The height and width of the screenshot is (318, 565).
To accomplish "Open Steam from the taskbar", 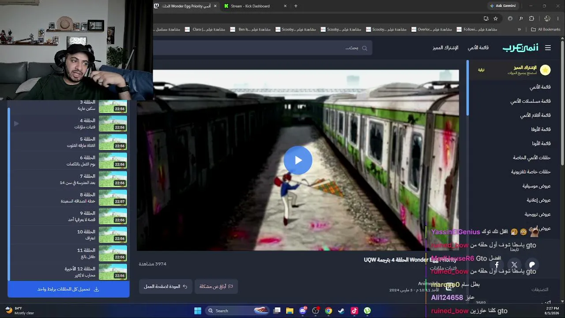I will 341,310.
